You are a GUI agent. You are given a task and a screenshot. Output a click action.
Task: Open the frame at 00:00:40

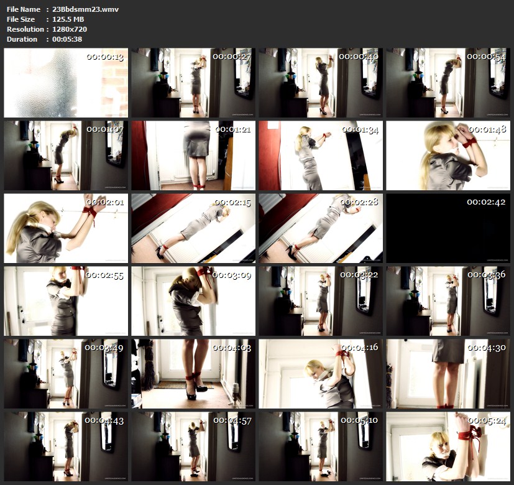tap(321, 83)
